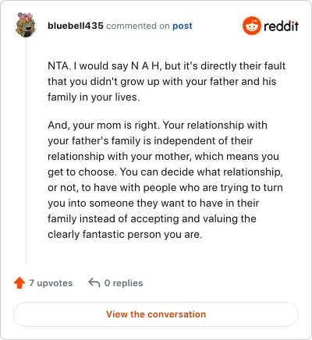Viewport: 312px width, 340px height.
Task: Click the phrase "get to choose."
Action: click(82, 172)
